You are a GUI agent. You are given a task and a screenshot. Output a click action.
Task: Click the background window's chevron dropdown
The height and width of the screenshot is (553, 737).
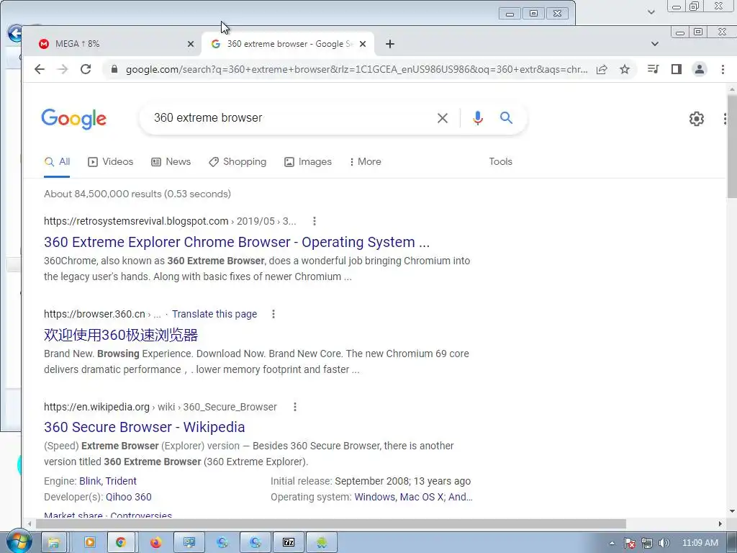(x=651, y=12)
